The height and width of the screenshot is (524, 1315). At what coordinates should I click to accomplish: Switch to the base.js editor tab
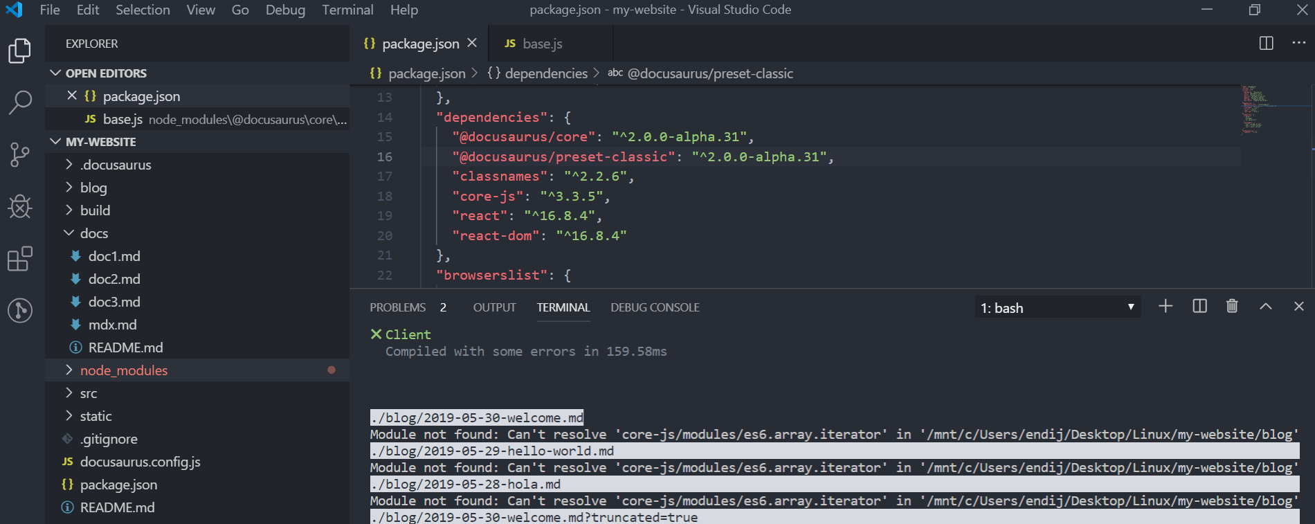pyautogui.click(x=551, y=44)
